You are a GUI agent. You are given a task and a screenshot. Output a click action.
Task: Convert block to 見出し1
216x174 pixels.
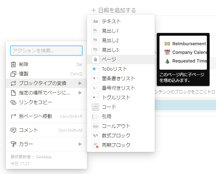[x=121, y=31]
